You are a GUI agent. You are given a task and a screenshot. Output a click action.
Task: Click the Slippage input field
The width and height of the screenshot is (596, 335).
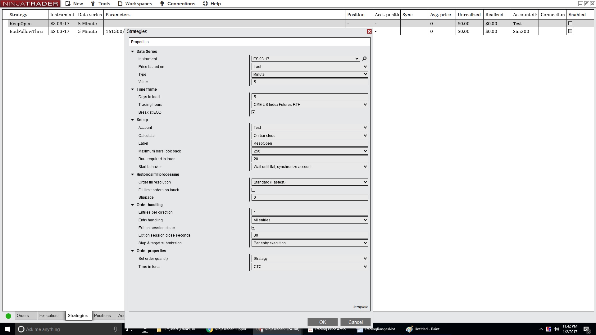pos(310,197)
